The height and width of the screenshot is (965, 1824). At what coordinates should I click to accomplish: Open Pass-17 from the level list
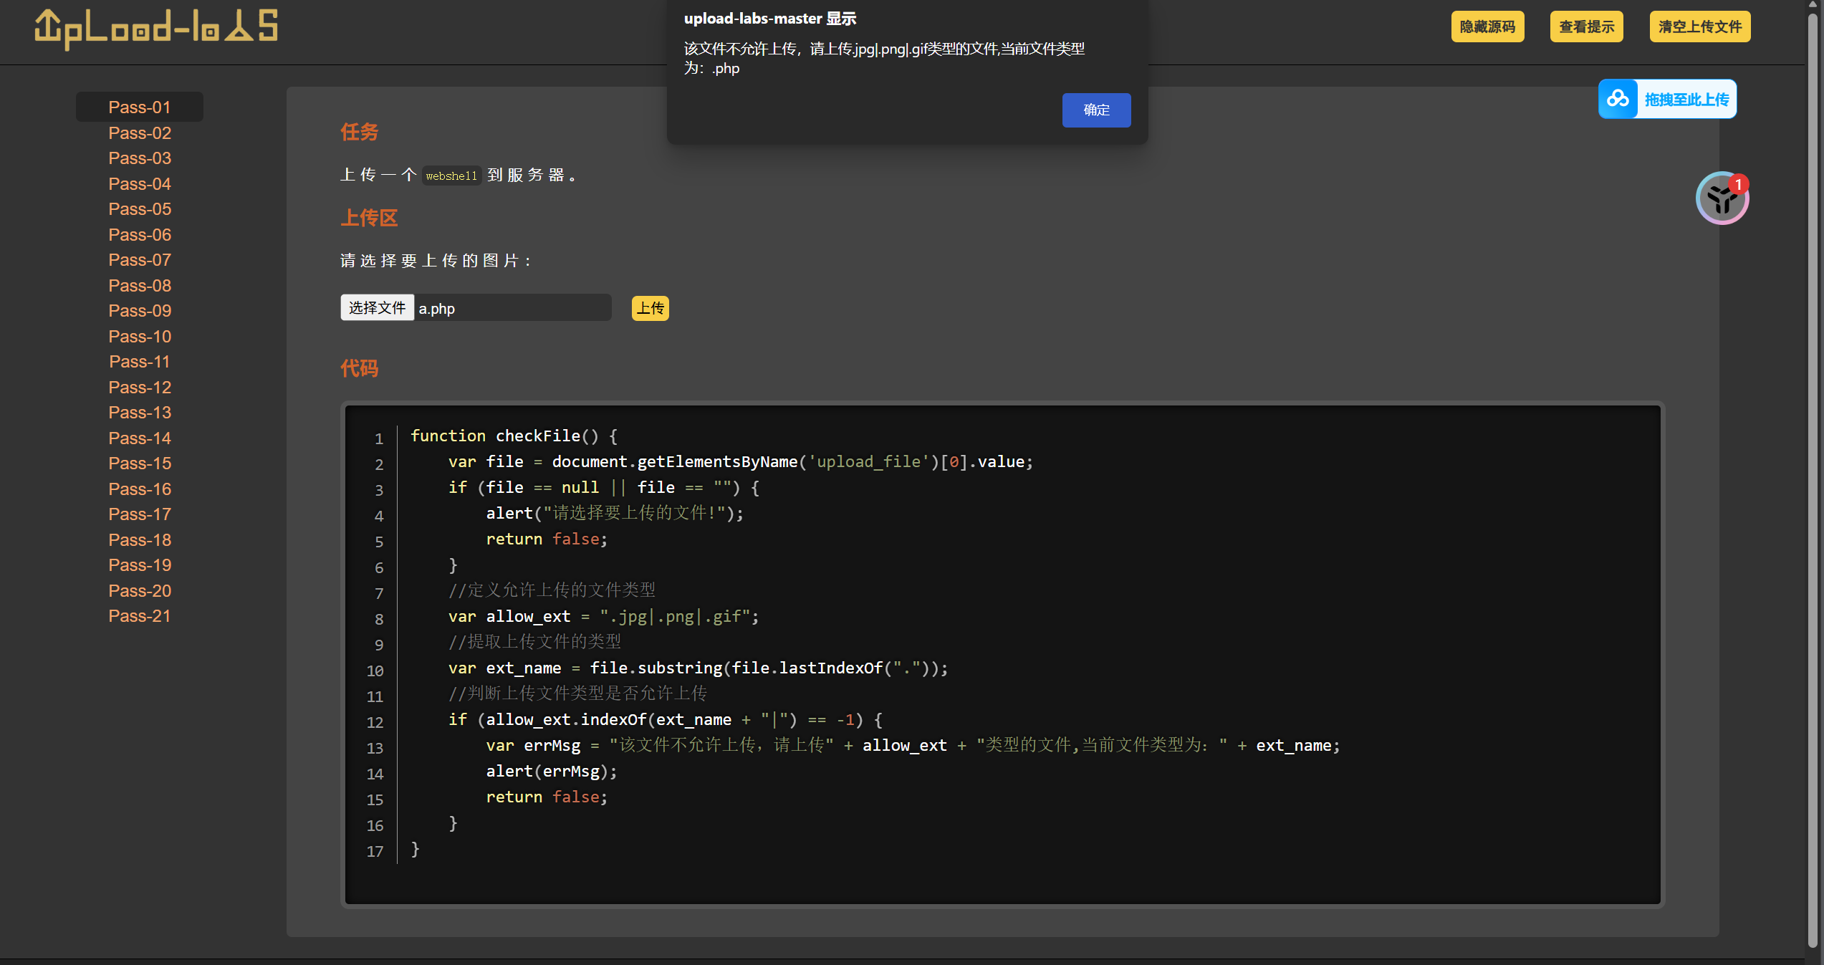click(140, 514)
